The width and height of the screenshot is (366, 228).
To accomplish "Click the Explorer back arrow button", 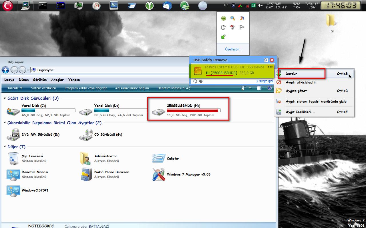I will click(15, 70).
